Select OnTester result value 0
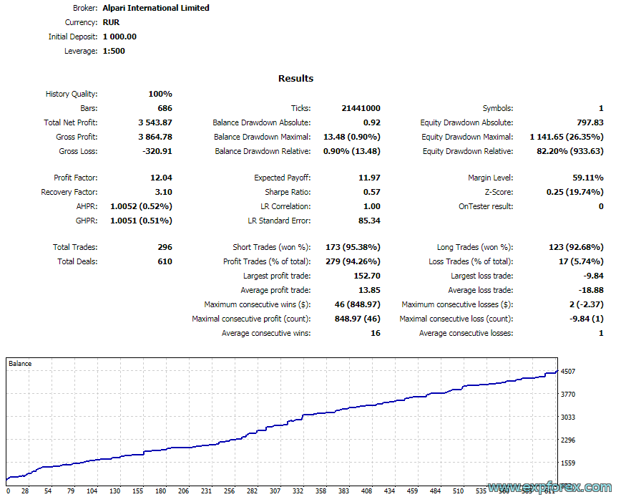This screenshot has width=621, height=502. (601, 206)
